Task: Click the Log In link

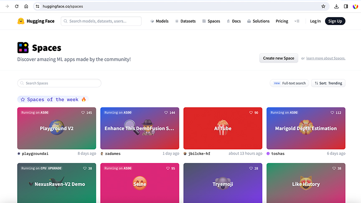Action: tap(315, 21)
